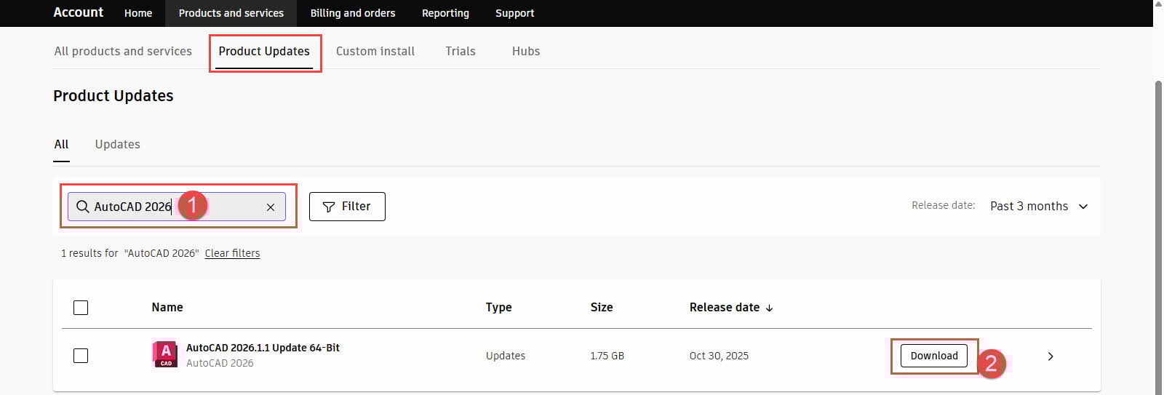Tick the select-all checkbox in header
The width and height of the screenshot is (1164, 395).
[x=81, y=308]
